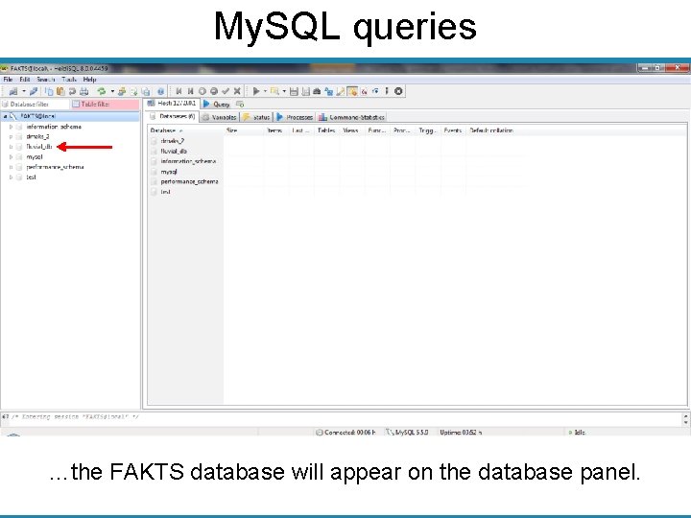Screen dimensions: 691x518
Task: Open the load SQL file dropdown arrow
Action: tap(284, 91)
